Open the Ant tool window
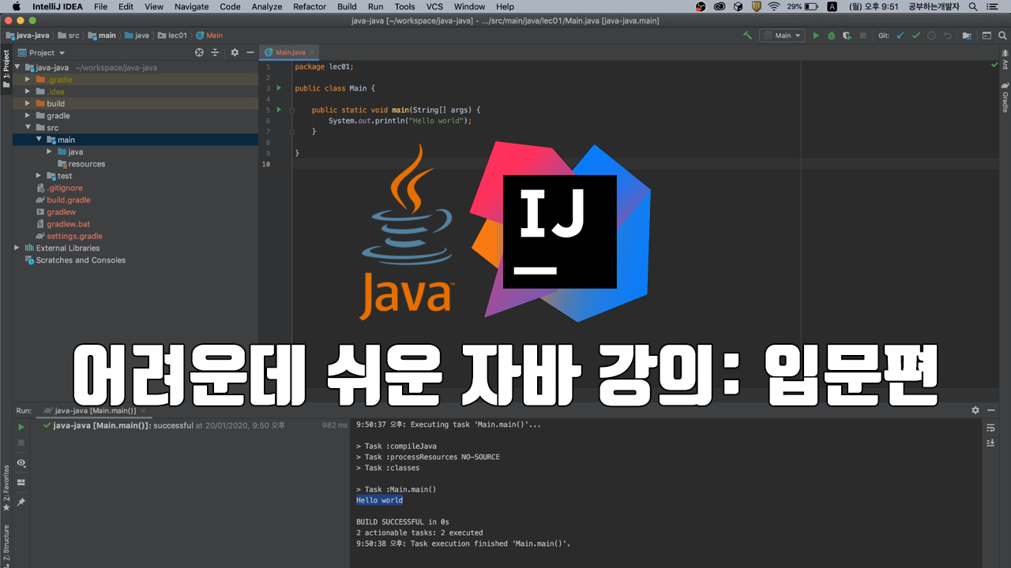Image resolution: width=1011 pixels, height=568 pixels. [x=1005, y=60]
